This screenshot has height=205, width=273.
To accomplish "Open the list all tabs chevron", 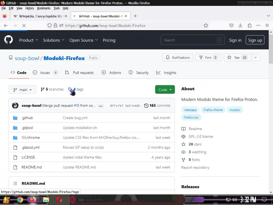I will pyautogui.click(x=268, y=16).
